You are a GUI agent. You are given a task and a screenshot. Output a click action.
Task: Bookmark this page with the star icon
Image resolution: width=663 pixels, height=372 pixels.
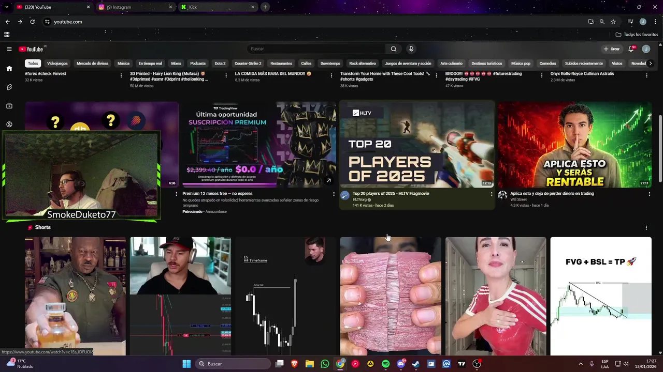pyautogui.click(x=613, y=22)
